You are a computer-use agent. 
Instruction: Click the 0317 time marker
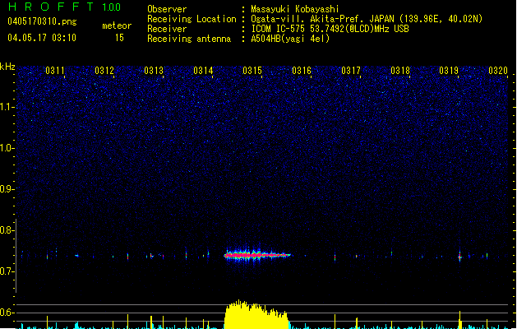pyautogui.click(x=351, y=71)
